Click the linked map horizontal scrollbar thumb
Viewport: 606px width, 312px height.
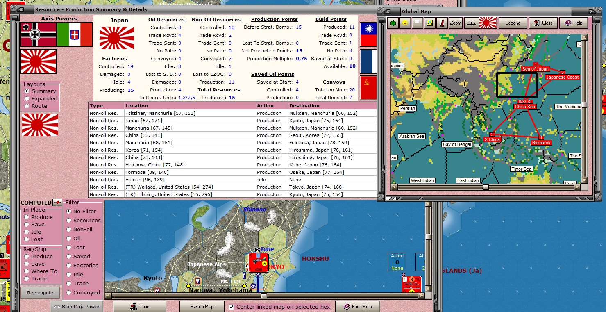[x=264, y=296]
